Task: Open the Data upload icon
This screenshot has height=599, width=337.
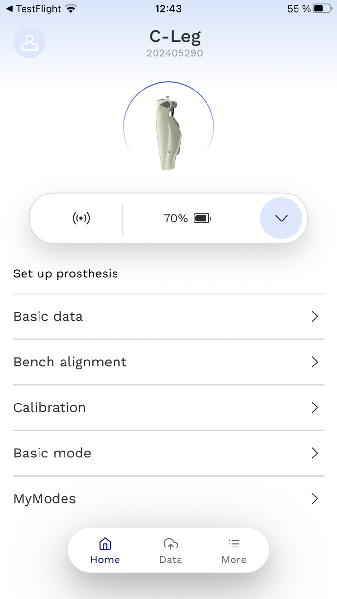Action: [x=170, y=543]
